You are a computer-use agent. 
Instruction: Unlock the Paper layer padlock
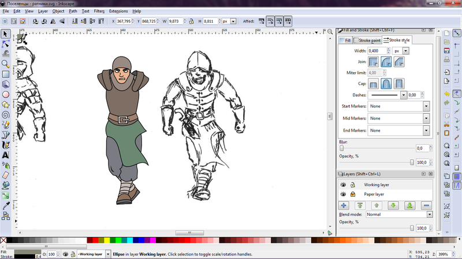pyautogui.click(x=352, y=194)
